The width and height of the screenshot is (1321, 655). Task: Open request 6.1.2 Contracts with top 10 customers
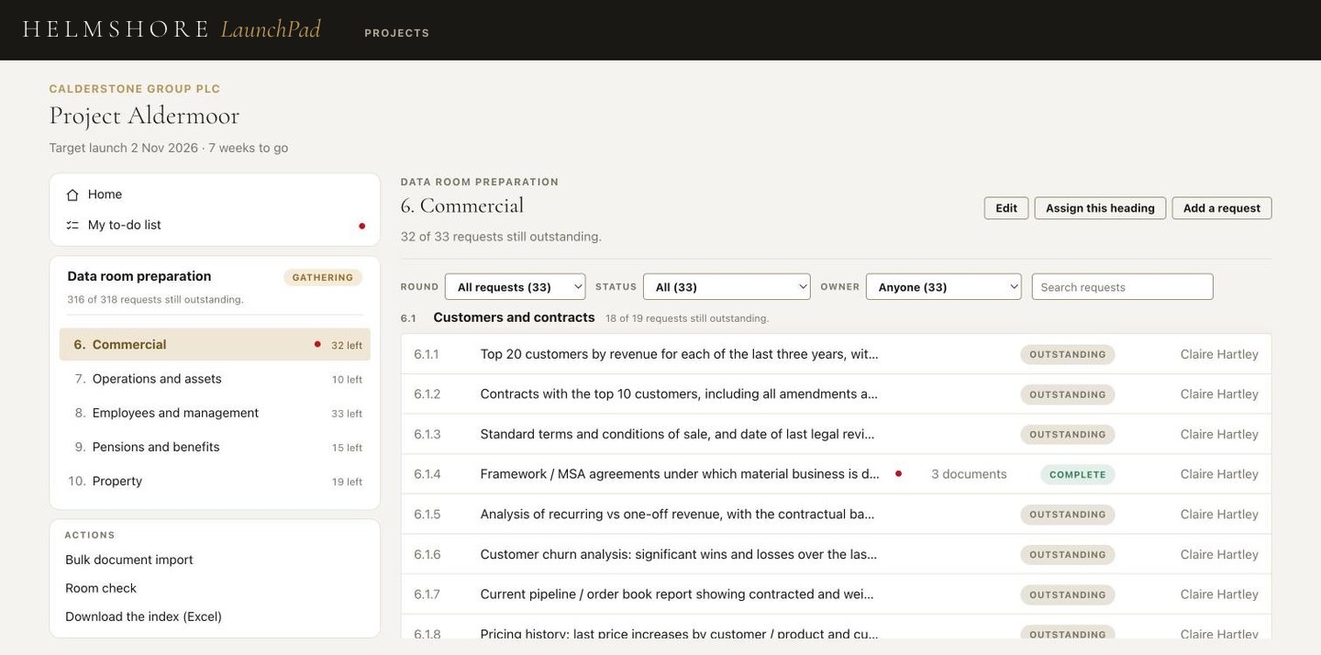tap(836, 394)
